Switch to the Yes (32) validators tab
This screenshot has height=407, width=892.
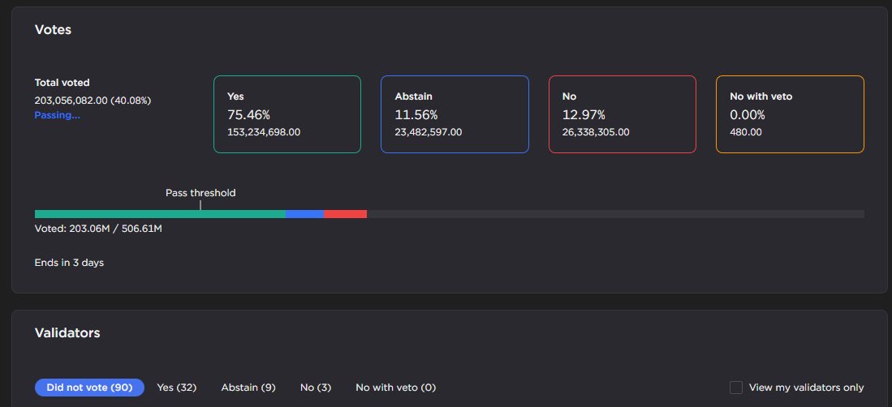(177, 388)
